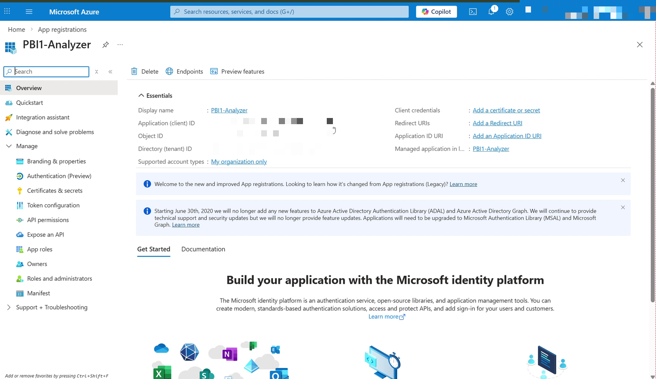The height and width of the screenshot is (379, 656).
Task: Open Authentication (Preview)
Action: [59, 176]
